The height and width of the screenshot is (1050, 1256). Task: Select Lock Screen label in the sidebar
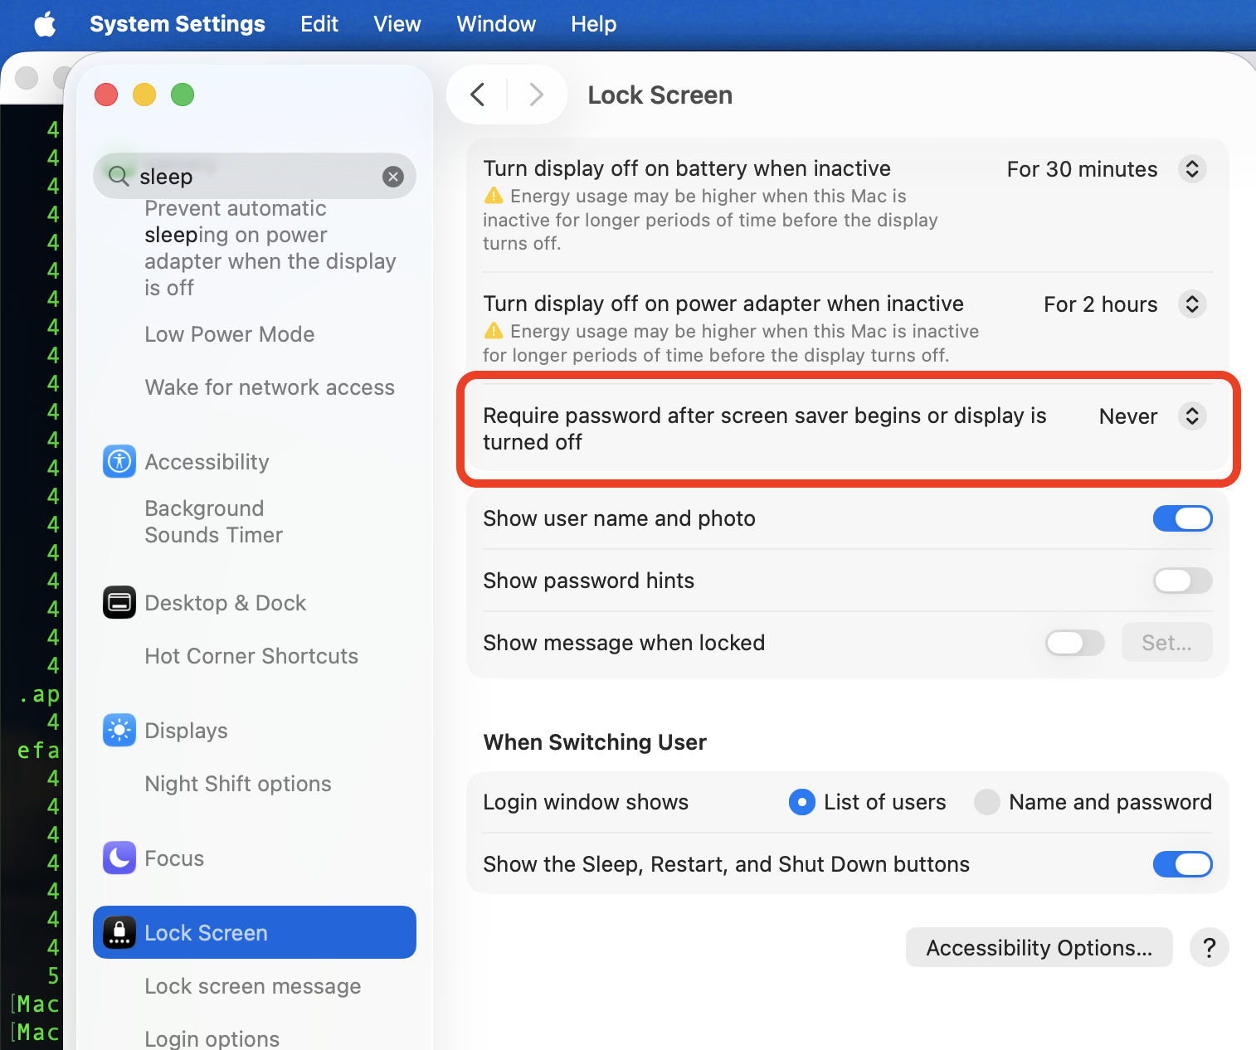coord(207,933)
